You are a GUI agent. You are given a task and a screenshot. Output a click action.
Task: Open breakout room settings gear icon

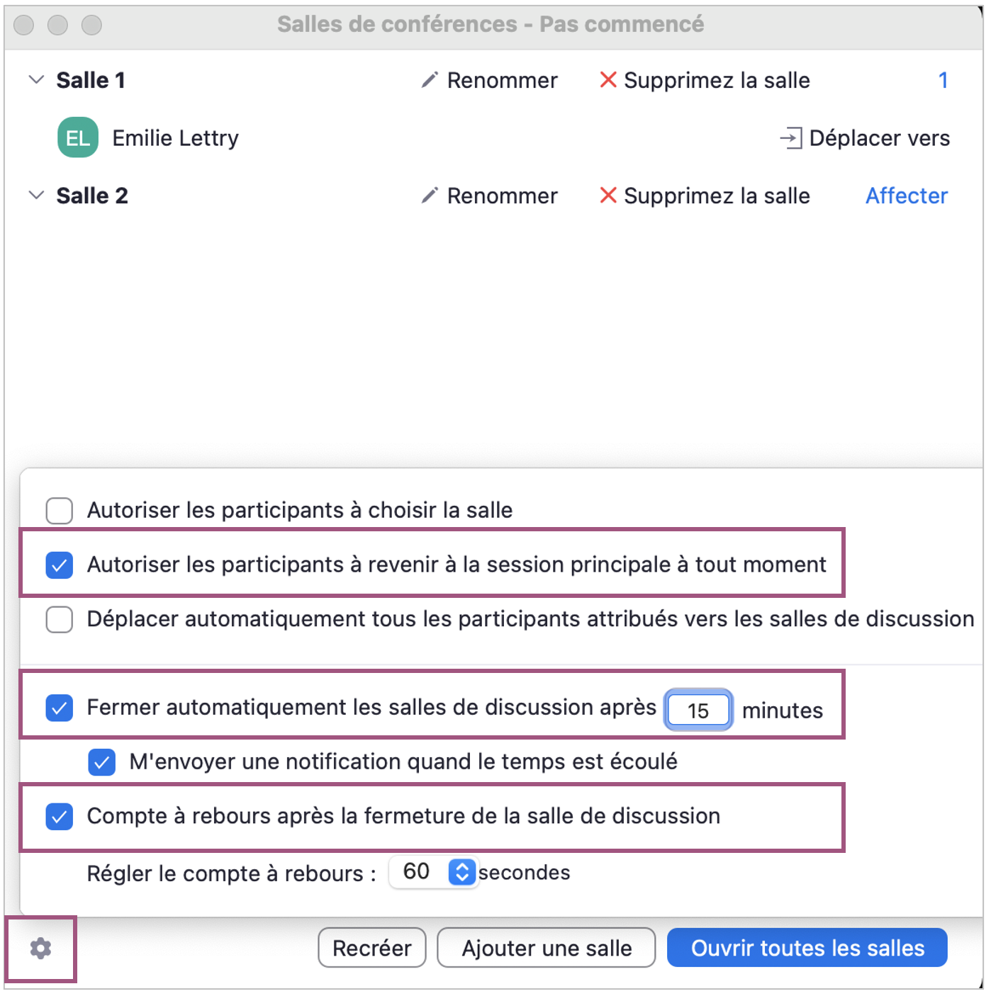tap(40, 948)
